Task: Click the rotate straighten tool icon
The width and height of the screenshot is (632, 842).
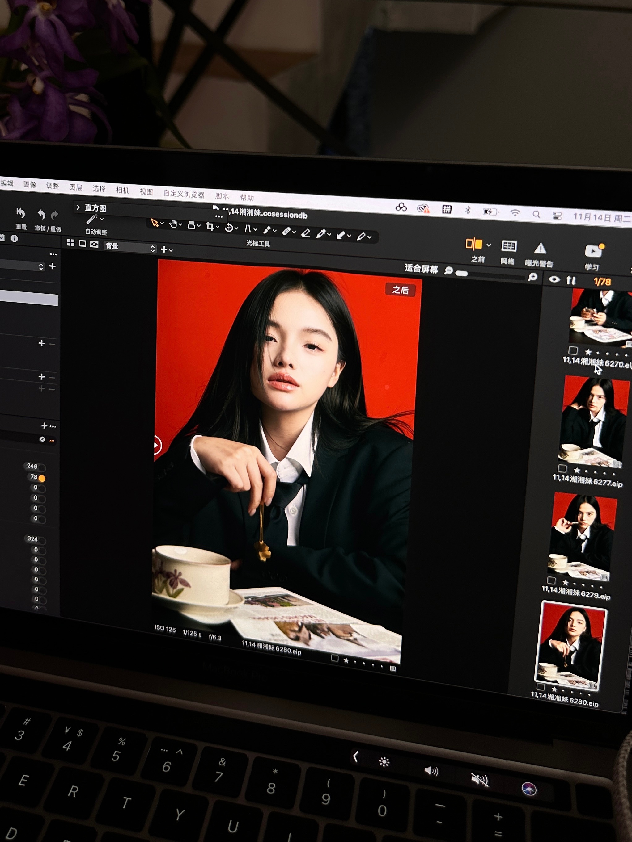Action: click(229, 228)
